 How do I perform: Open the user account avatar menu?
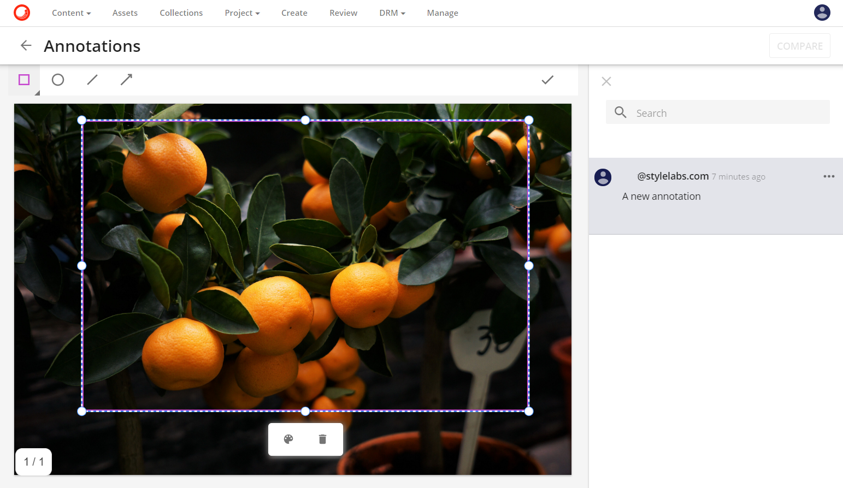click(x=822, y=12)
